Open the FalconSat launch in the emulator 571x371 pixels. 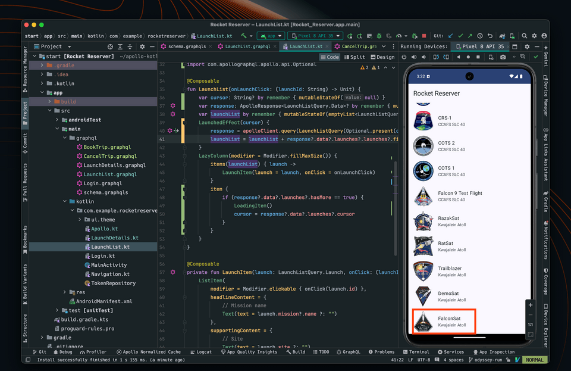pos(444,322)
